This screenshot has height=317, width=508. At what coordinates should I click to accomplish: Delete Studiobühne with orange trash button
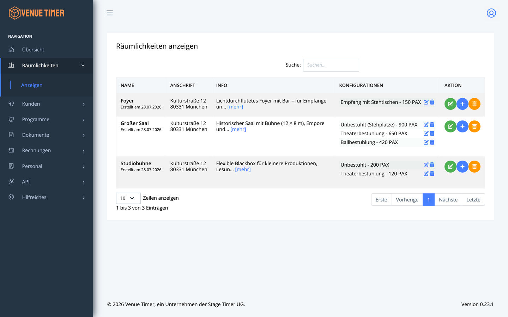pos(474,167)
